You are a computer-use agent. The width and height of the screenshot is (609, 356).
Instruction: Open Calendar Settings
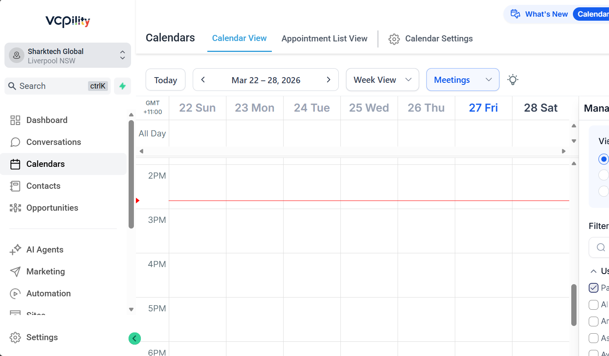(x=431, y=39)
